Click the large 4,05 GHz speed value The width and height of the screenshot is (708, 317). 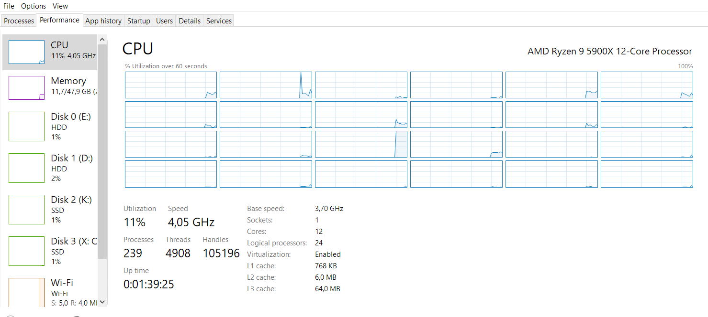tap(191, 222)
